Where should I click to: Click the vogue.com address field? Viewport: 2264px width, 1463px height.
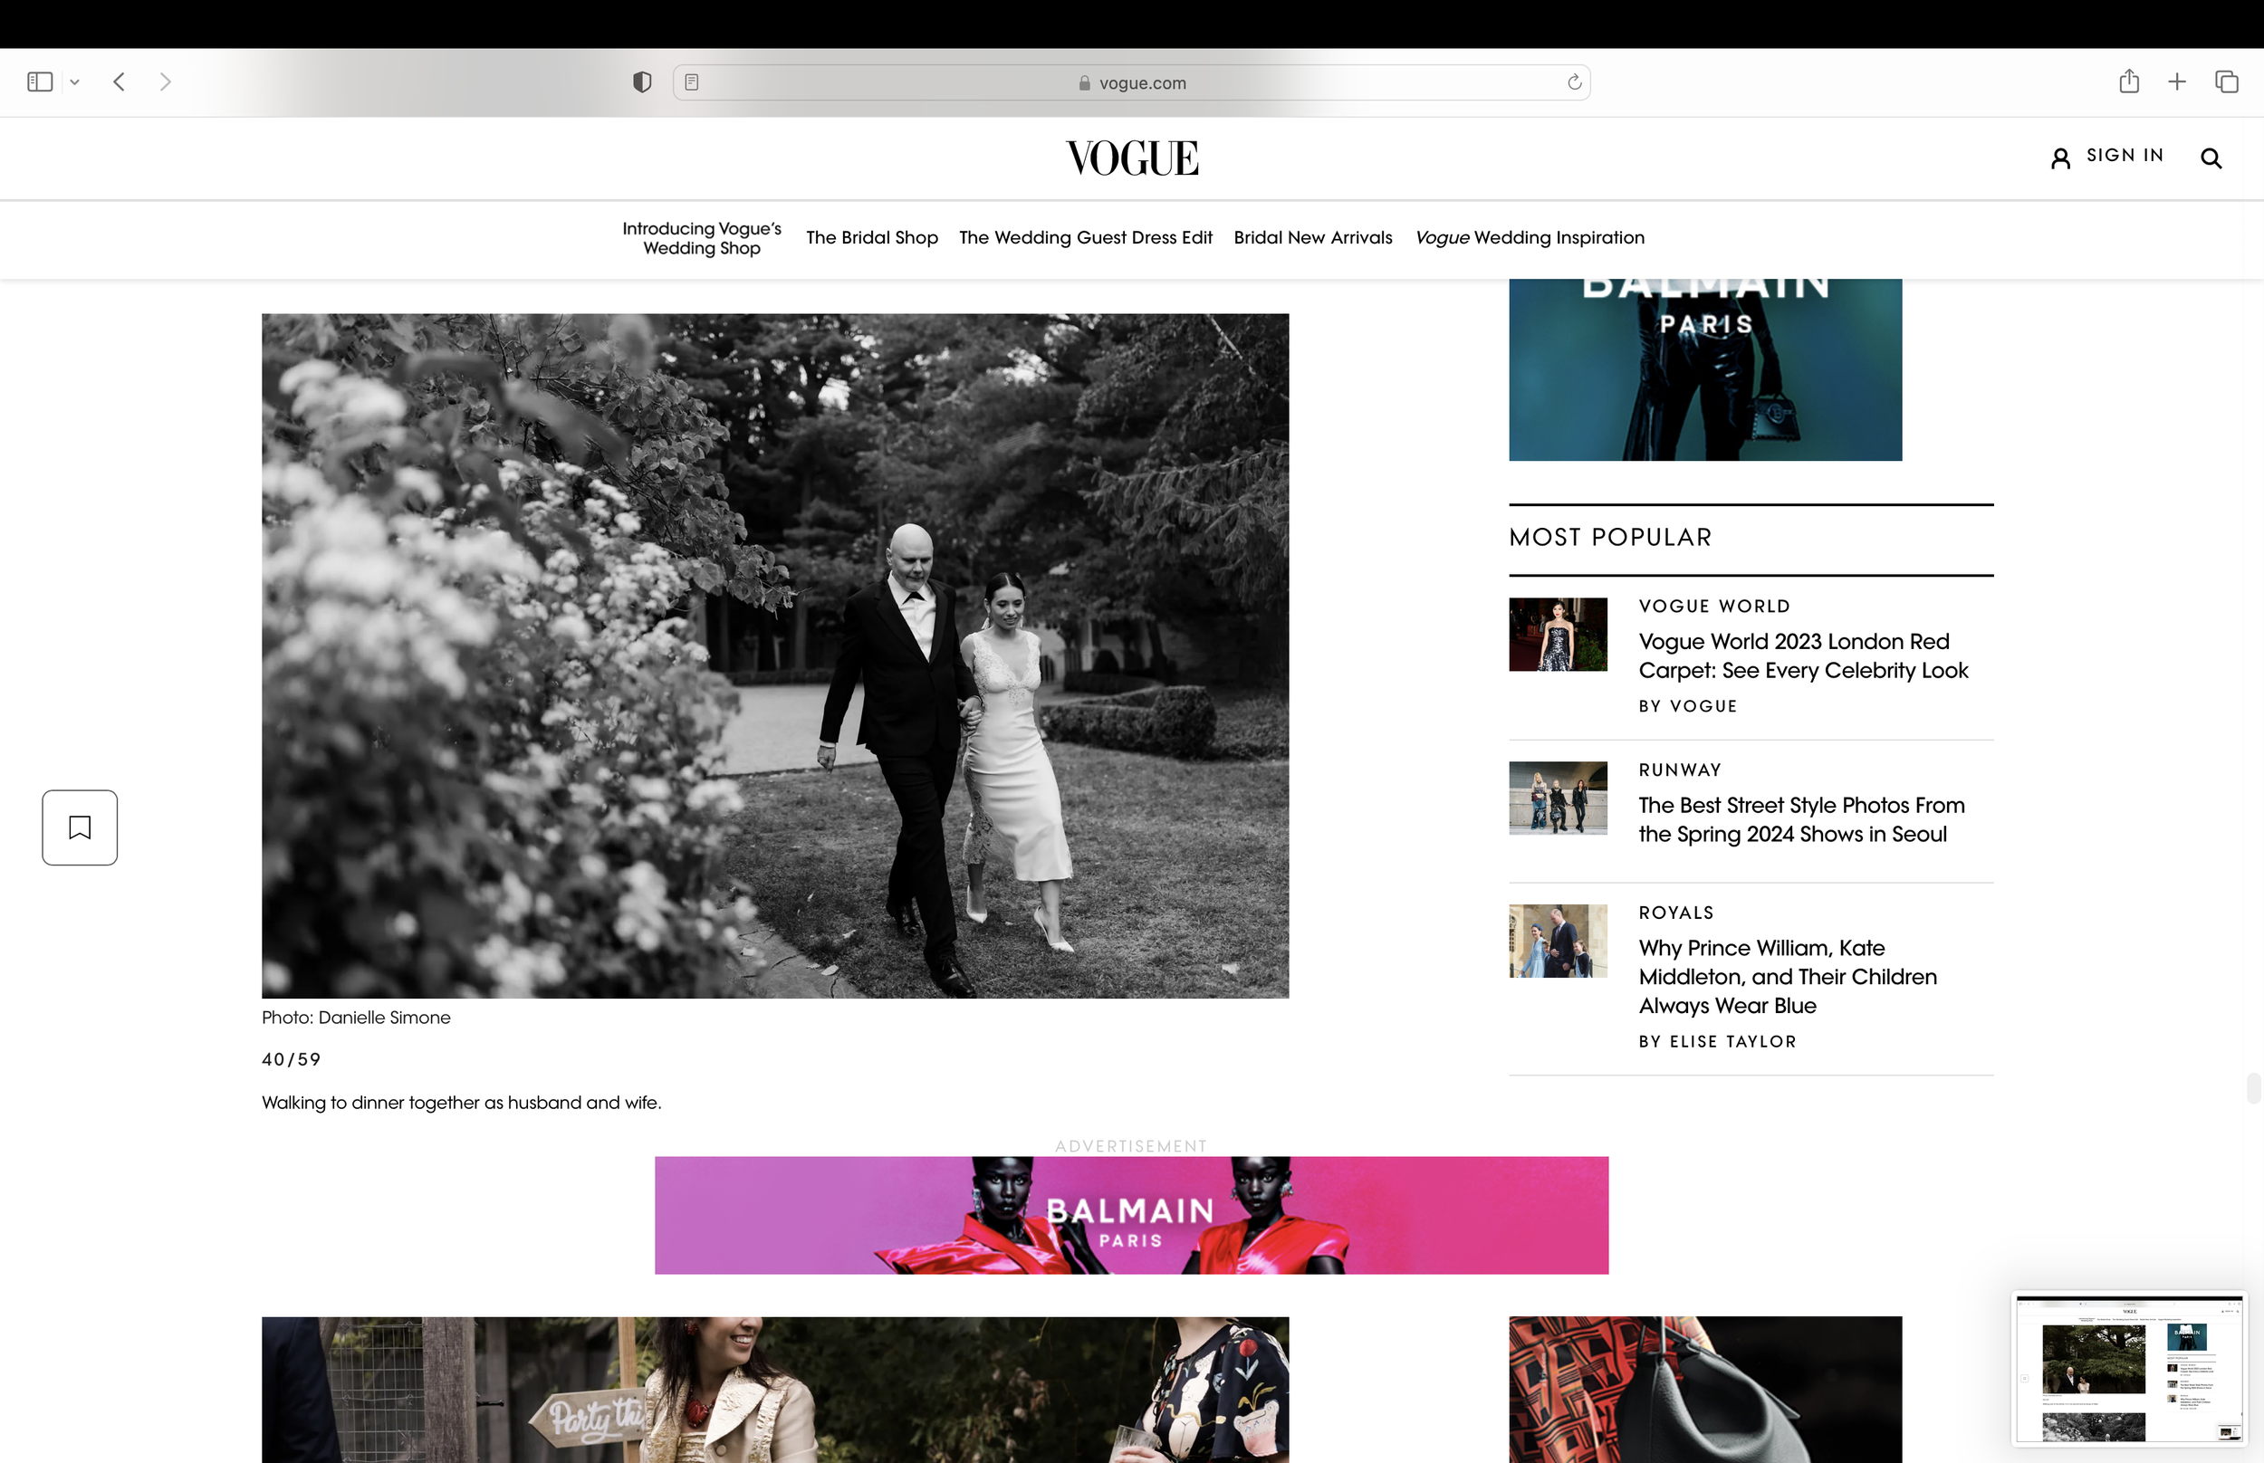point(1131,82)
